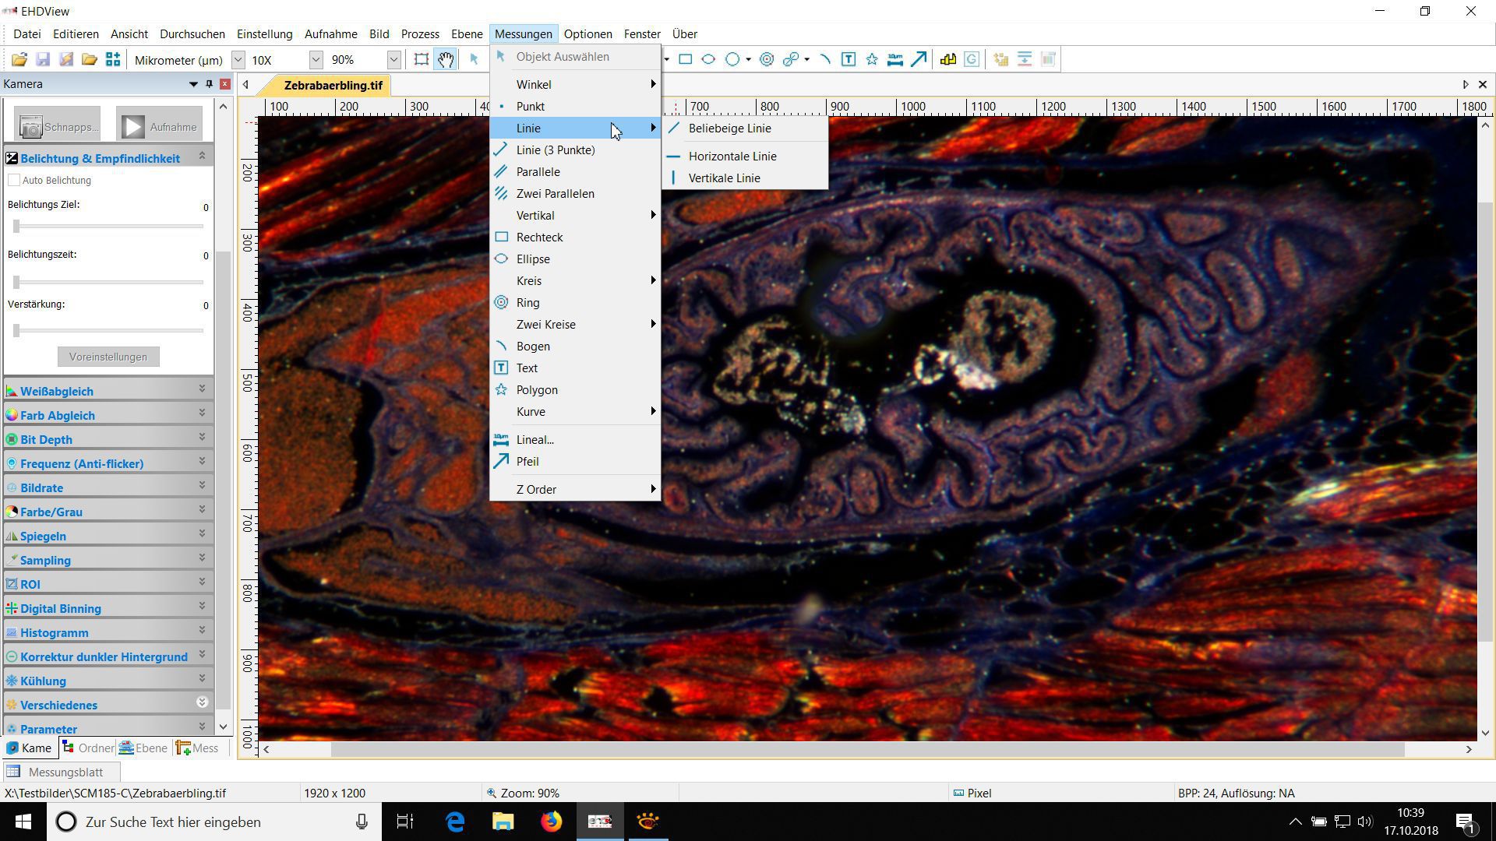The height and width of the screenshot is (841, 1496).
Task: Enable Auto Belichtung
Action: point(14,180)
